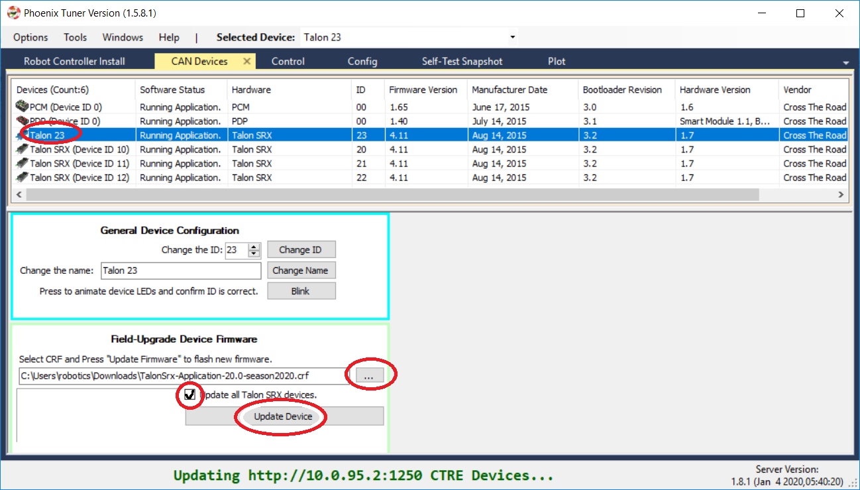Select 'Talon SRX (Device ID 10)' row
Image resolution: width=860 pixels, height=490 pixels.
click(430, 149)
